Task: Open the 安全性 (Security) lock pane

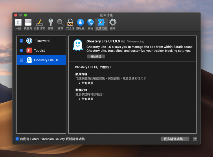Action: [70, 24]
